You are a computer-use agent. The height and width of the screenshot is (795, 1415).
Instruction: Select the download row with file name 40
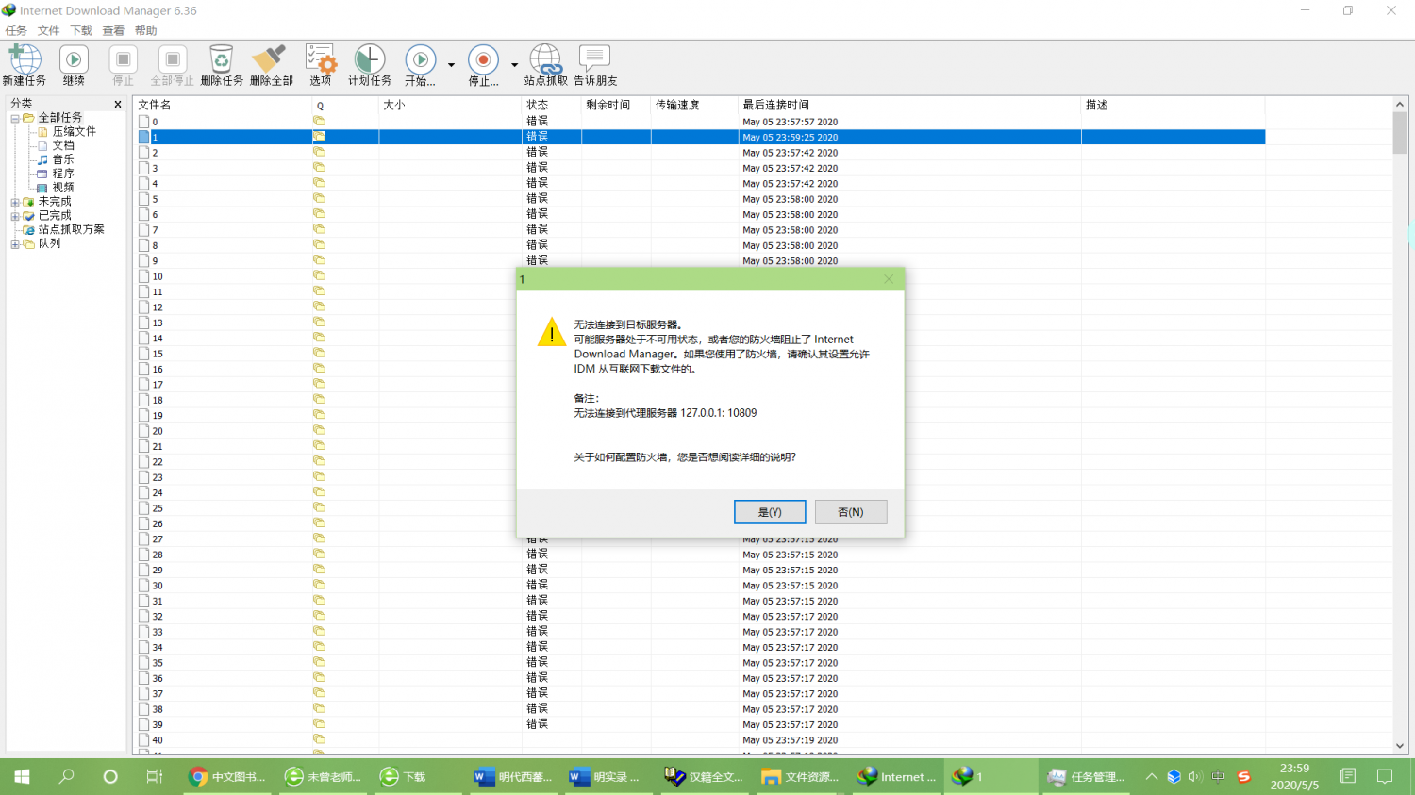click(x=699, y=740)
